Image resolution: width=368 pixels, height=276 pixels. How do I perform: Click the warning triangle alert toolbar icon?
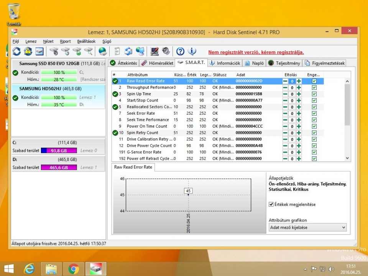pos(28,51)
